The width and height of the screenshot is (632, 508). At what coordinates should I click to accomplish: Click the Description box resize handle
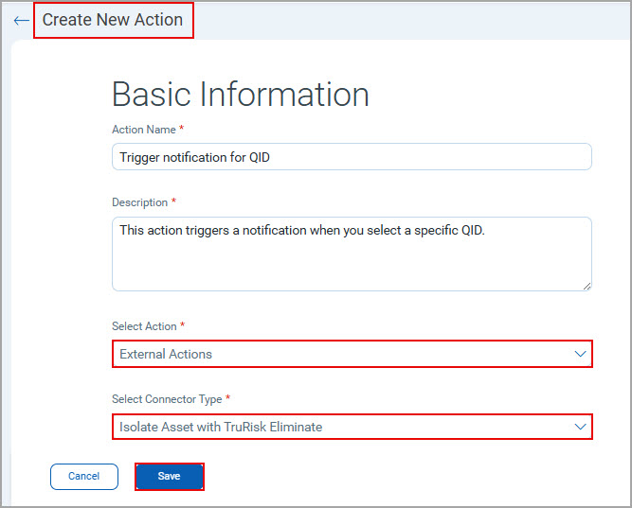click(x=587, y=287)
